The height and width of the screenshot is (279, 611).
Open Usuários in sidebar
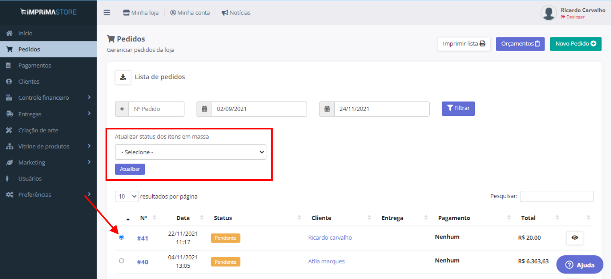tap(48, 178)
